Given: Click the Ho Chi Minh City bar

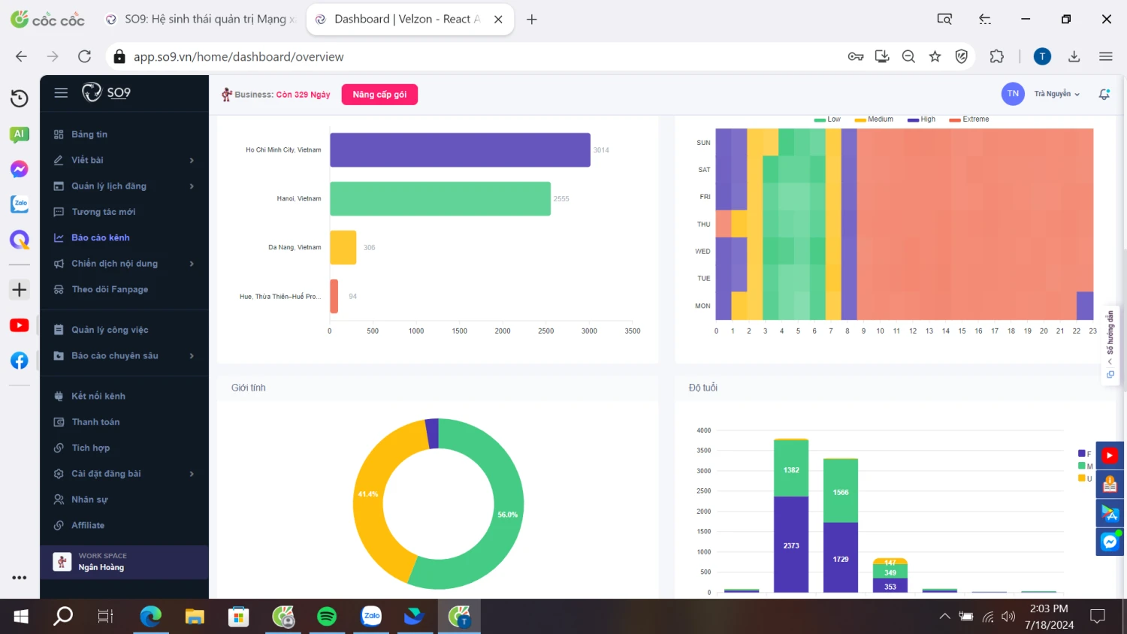Looking at the screenshot, I should (x=460, y=149).
